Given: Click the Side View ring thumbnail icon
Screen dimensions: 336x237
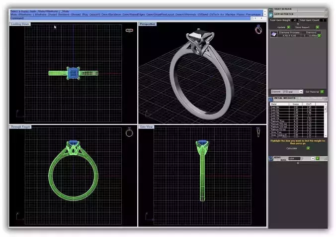Looking at the screenshot, I should pos(258,132).
